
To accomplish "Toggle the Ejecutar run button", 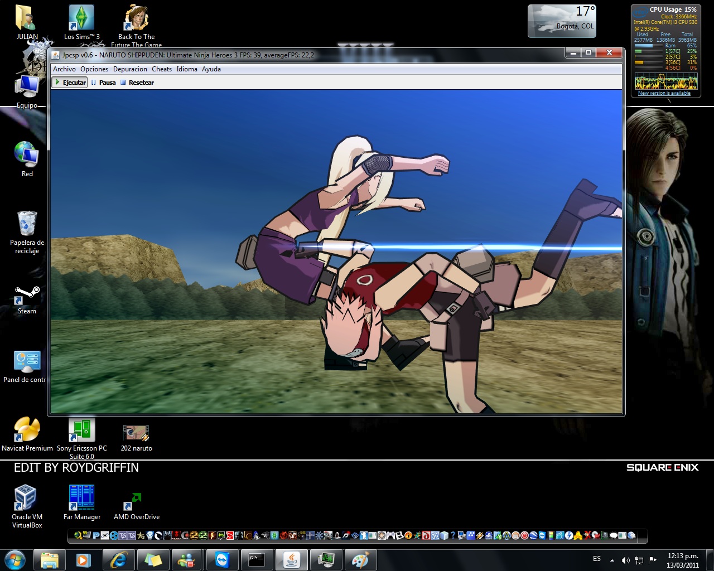I will click(70, 83).
